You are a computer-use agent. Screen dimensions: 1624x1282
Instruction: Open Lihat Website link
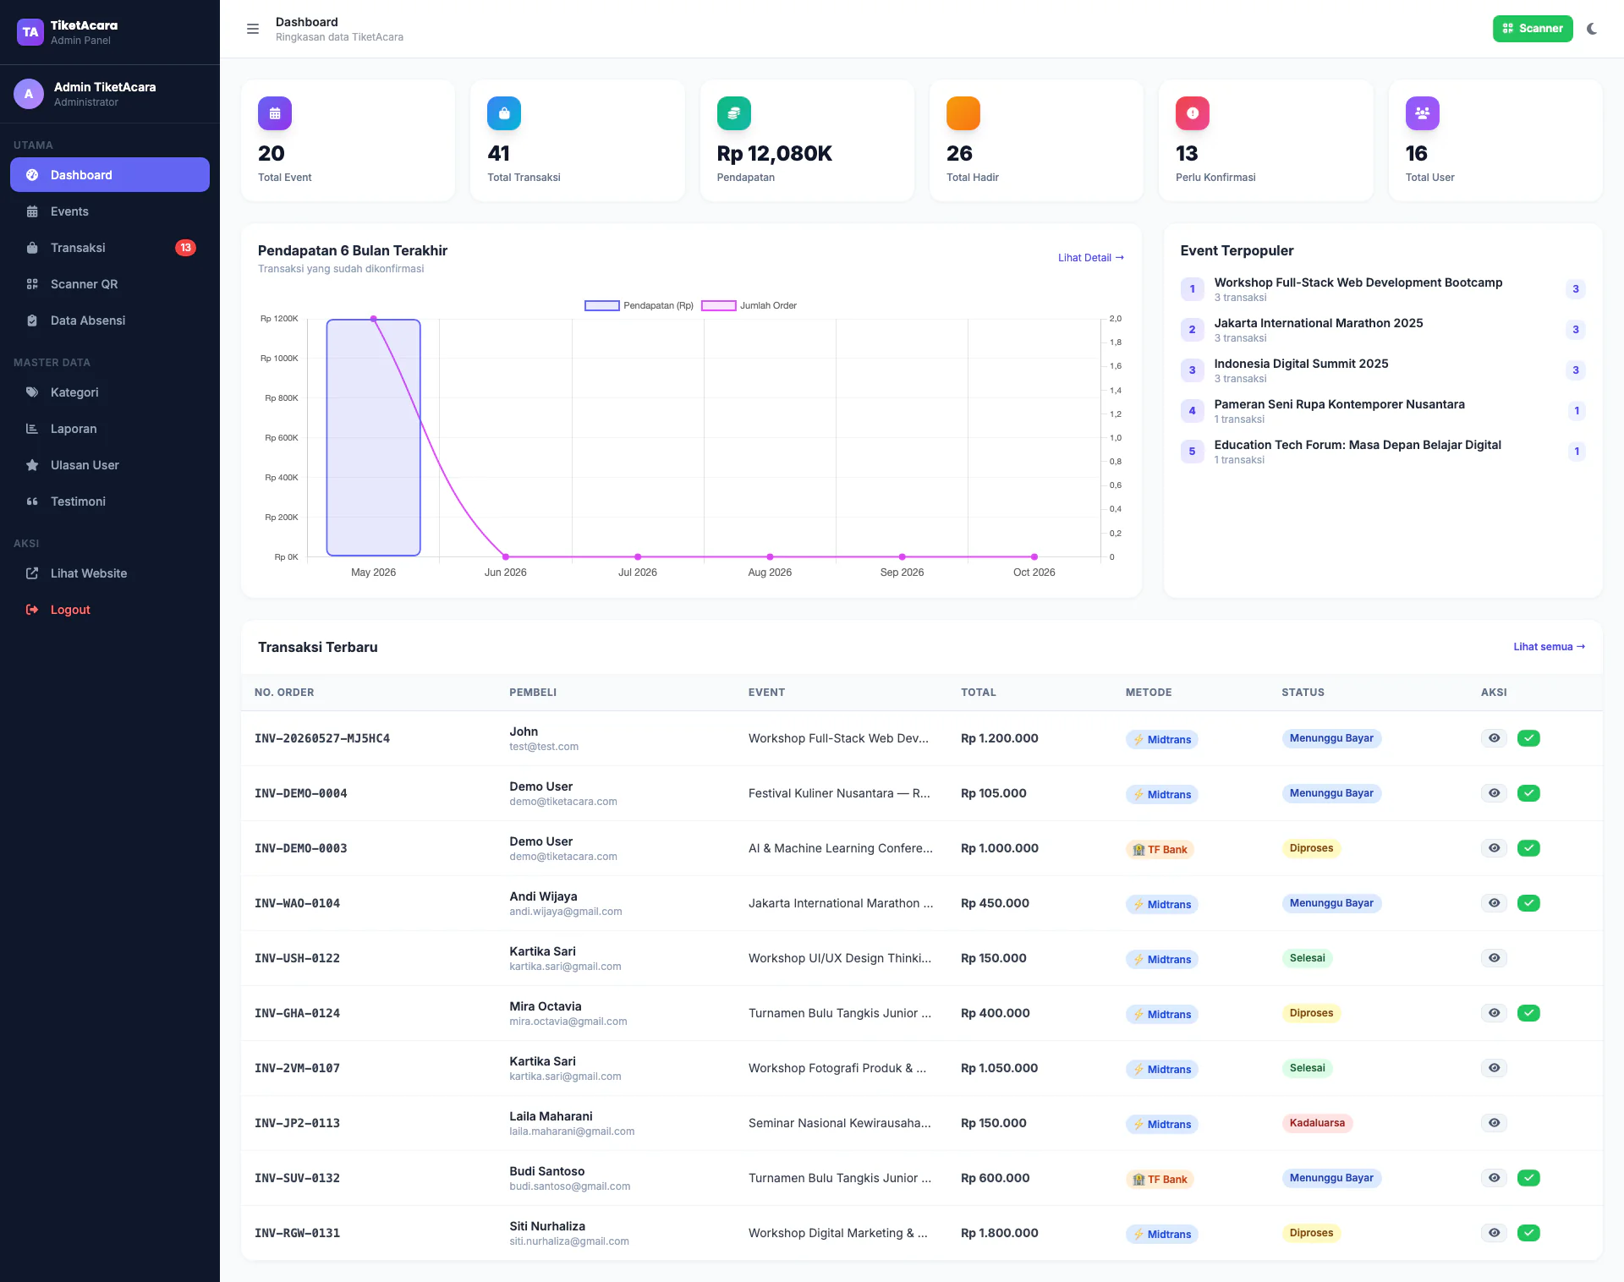coord(110,573)
